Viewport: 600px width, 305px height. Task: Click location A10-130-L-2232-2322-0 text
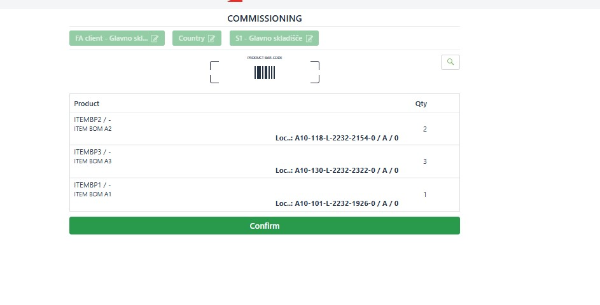(337, 170)
